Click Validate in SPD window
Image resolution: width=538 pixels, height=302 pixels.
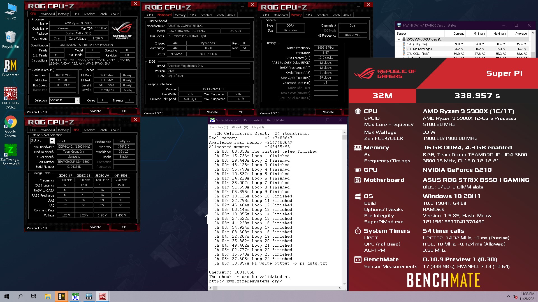point(96,227)
